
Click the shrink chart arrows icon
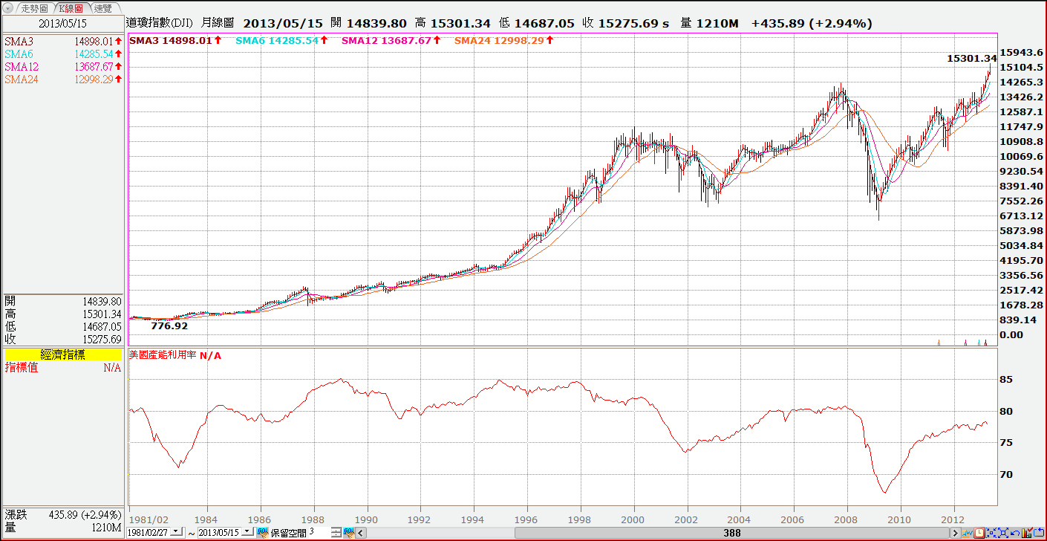click(991, 533)
